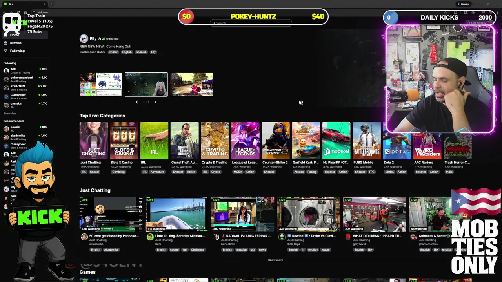Click garydavid avatar beside WHAT DID I MISS
Image resolution: width=502 pixels, height=282 pixels.
(347, 237)
